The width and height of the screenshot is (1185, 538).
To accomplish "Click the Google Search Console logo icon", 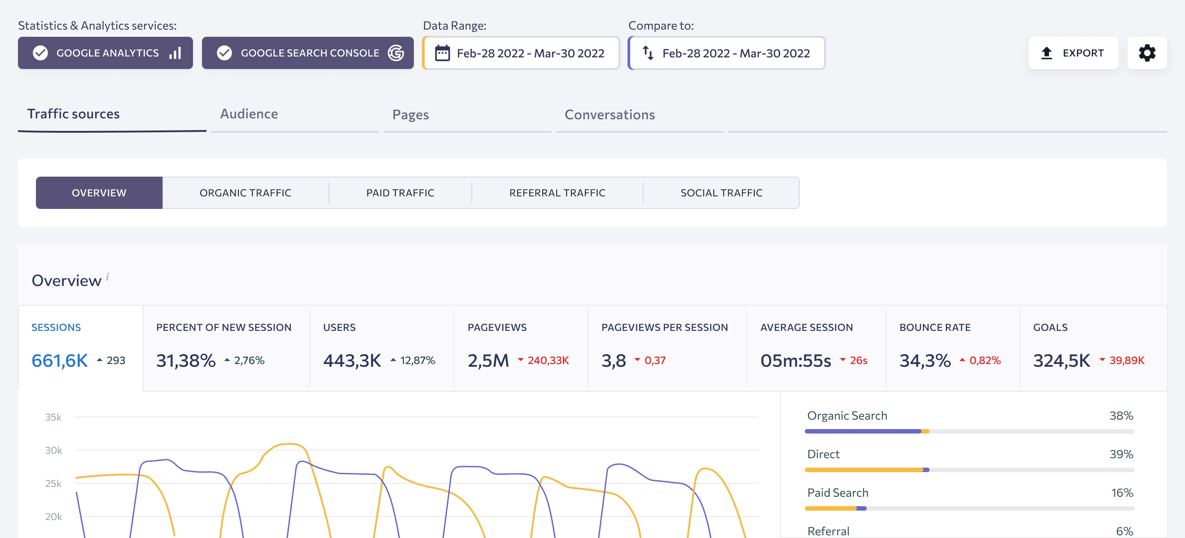I will (x=395, y=53).
